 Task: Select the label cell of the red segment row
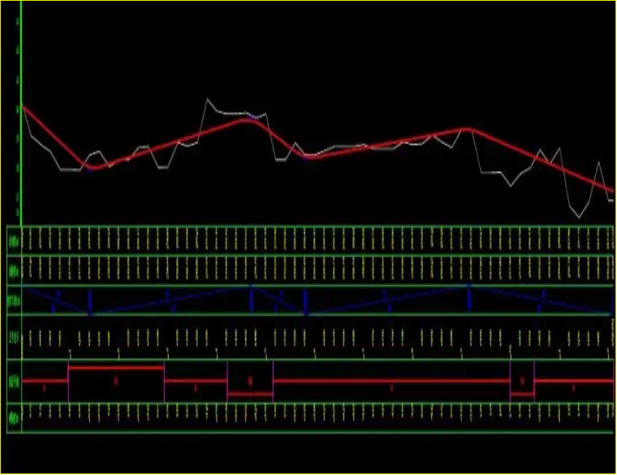click(13, 381)
